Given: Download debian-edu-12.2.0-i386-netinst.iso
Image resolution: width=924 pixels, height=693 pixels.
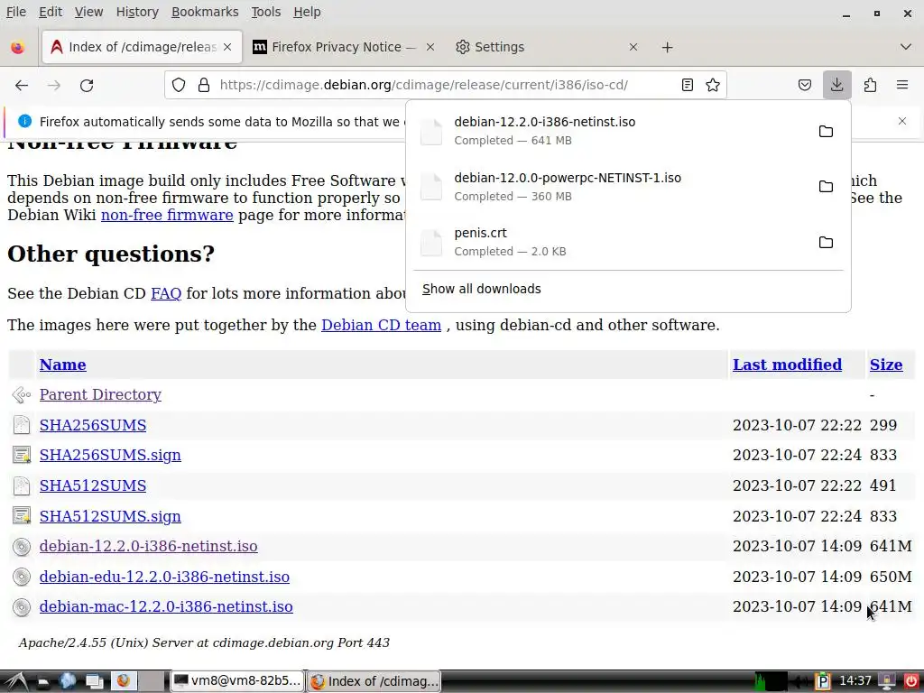Looking at the screenshot, I should click(x=164, y=577).
